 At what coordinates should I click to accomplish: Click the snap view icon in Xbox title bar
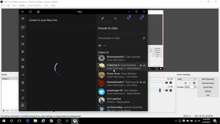(x=38, y=12)
